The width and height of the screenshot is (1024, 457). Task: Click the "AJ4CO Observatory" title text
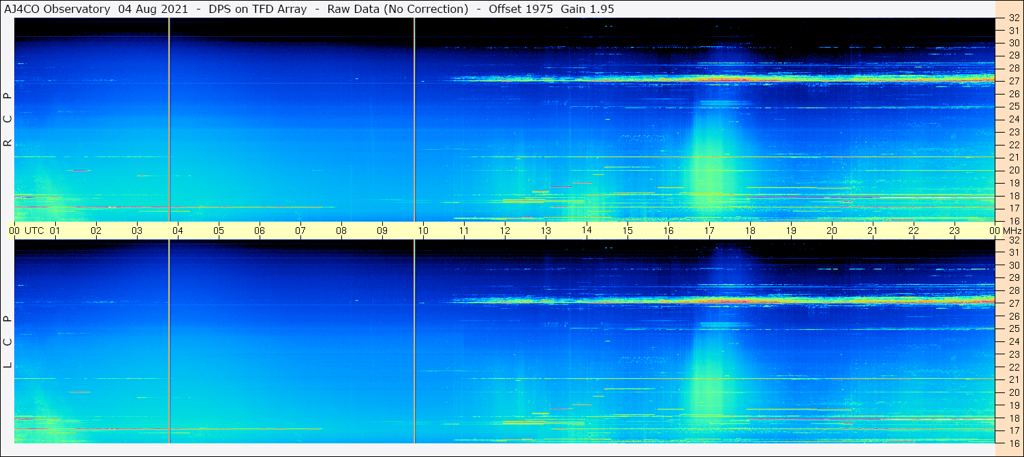[57, 9]
